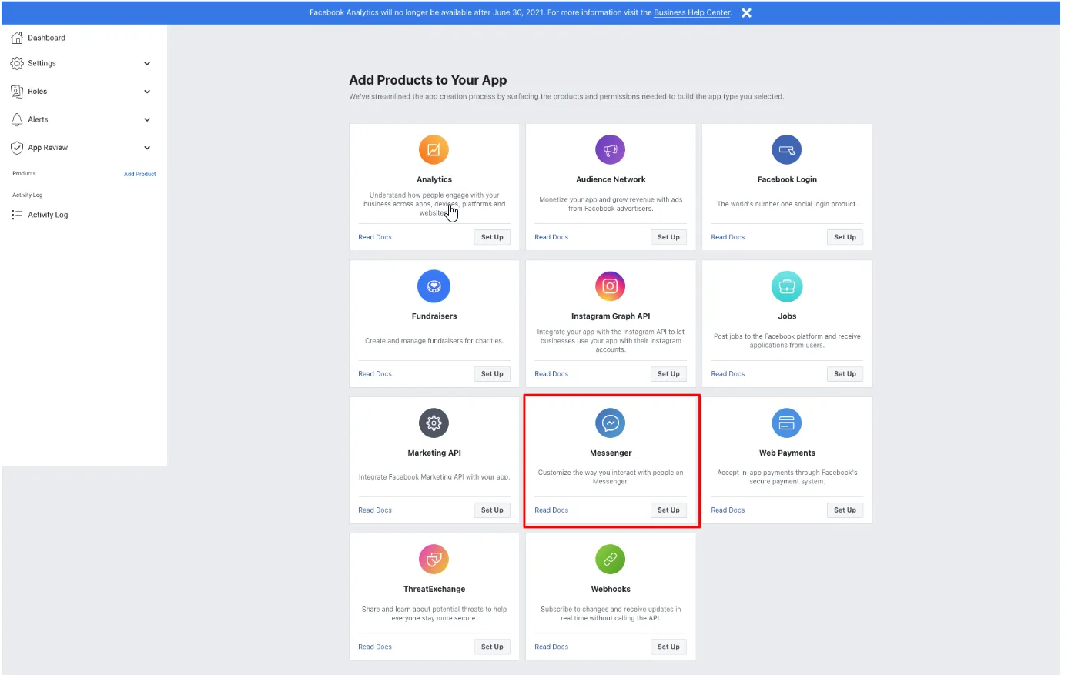
Task: Read Docs for Messenger
Action: click(551, 510)
